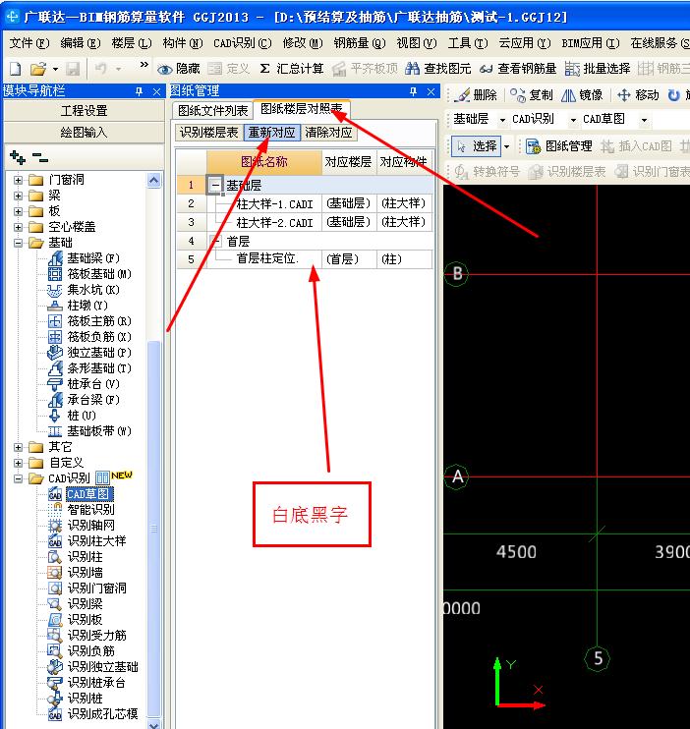Expand the 自定义 folder
Viewport: 690px width, 729px height.
tap(18, 463)
